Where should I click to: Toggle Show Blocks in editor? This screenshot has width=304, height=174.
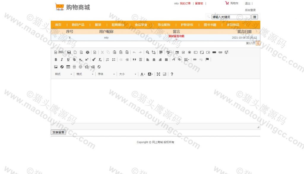pos(164,74)
